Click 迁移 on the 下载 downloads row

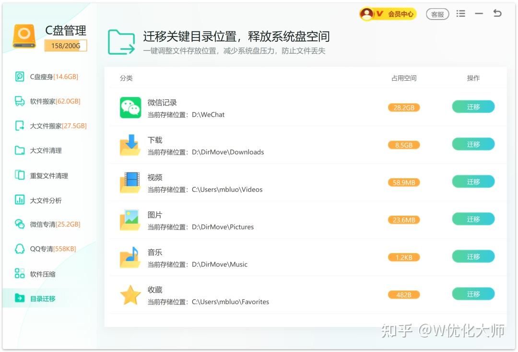tap(473, 144)
